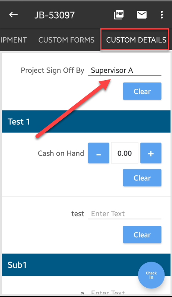Focus the field labeled a under Sub1
The width and height of the screenshot is (172, 297).
click(x=125, y=293)
